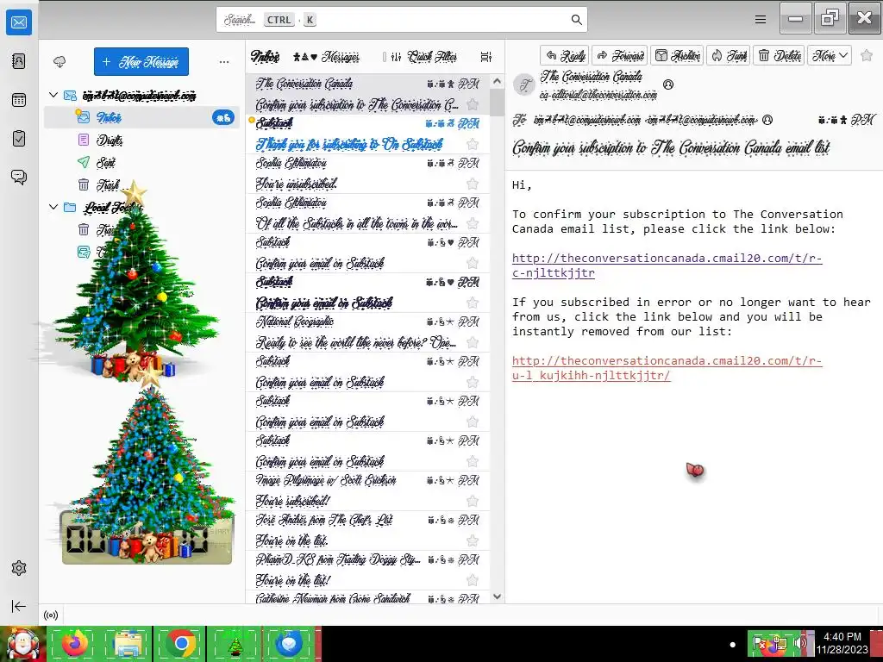883x662 pixels.
Task: Open the Thunderbird hamburger menu
Action: 761,20
